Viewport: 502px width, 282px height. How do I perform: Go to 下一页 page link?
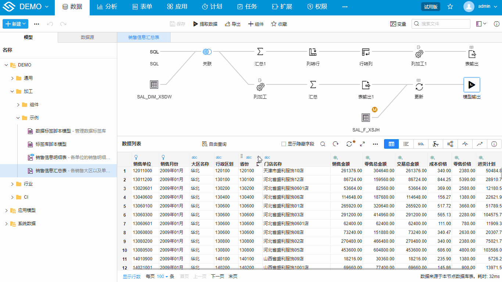(218, 276)
